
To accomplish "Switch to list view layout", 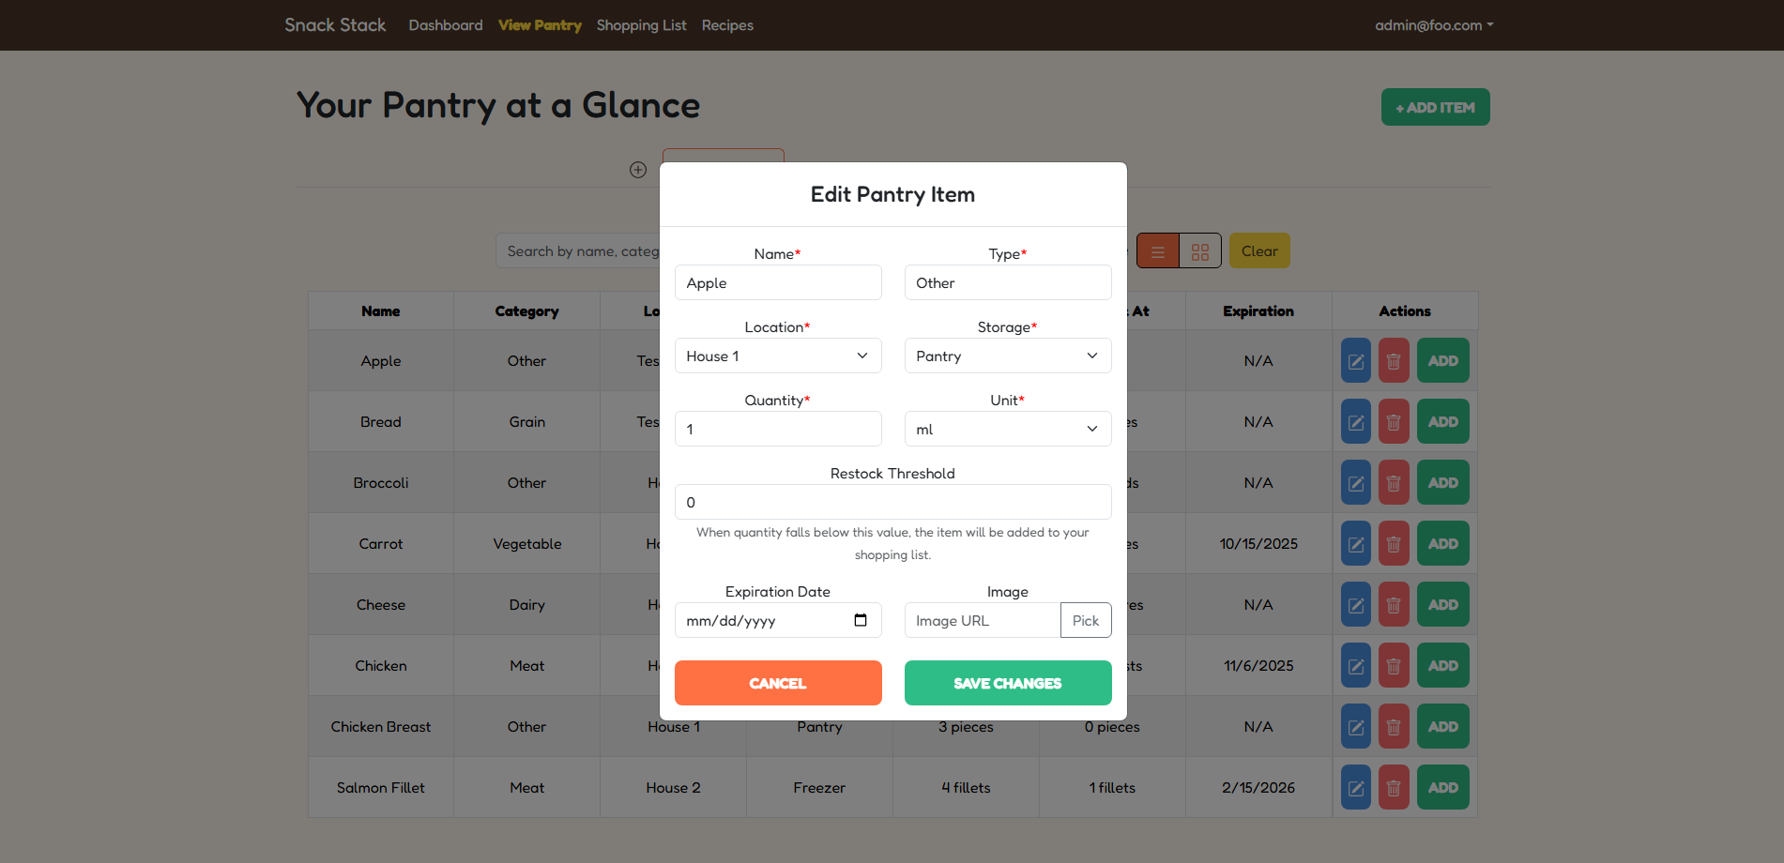I will coord(1158,251).
